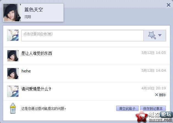
Task: Click the username 蓝色天空
Action: 34,10
